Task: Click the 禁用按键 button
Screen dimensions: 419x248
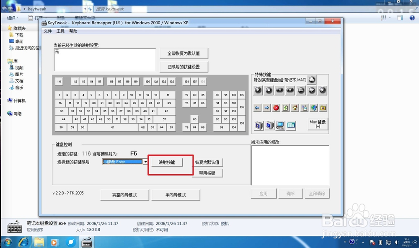Action: [x=207, y=173]
